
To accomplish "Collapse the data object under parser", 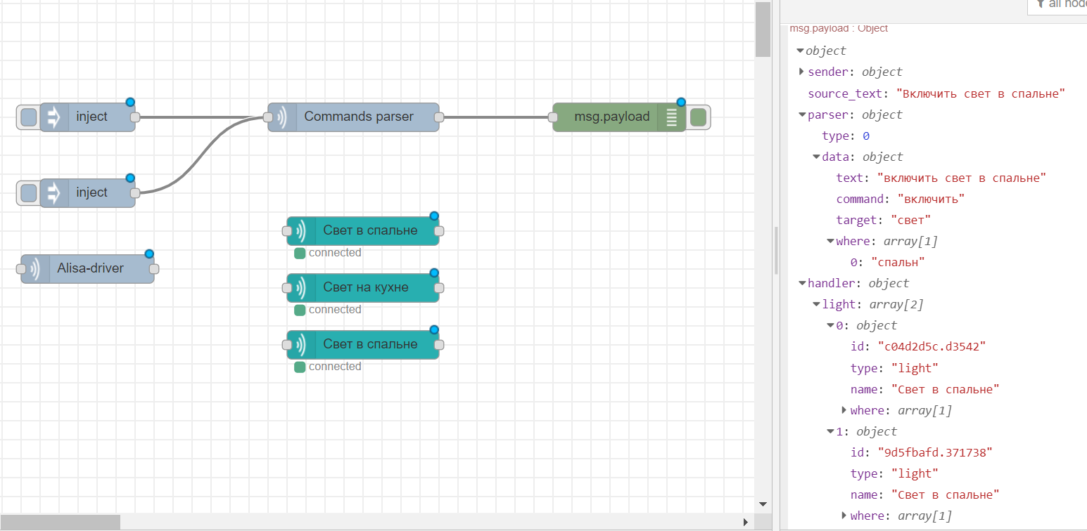I will pyautogui.click(x=816, y=157).
